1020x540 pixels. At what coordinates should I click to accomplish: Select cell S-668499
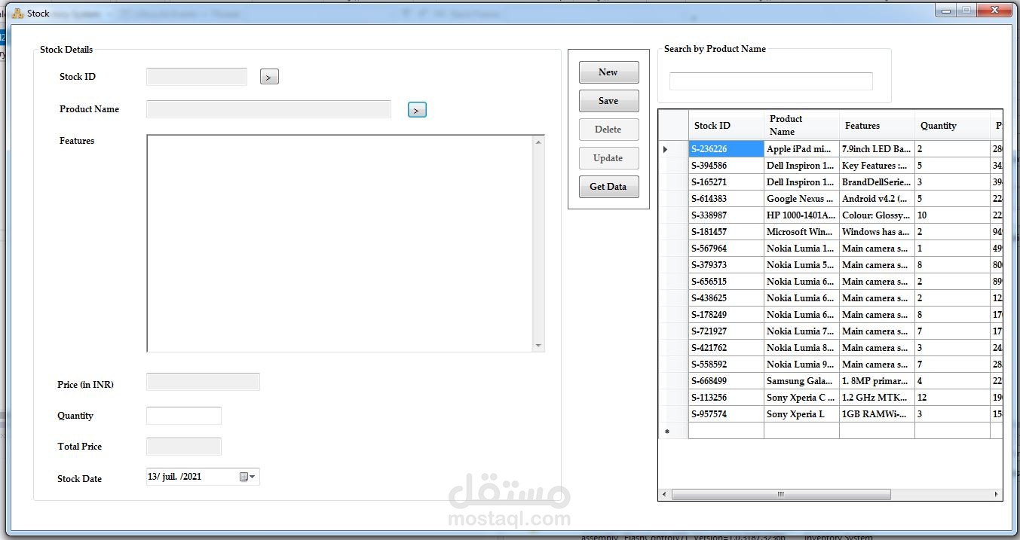[x=726, y=381]
